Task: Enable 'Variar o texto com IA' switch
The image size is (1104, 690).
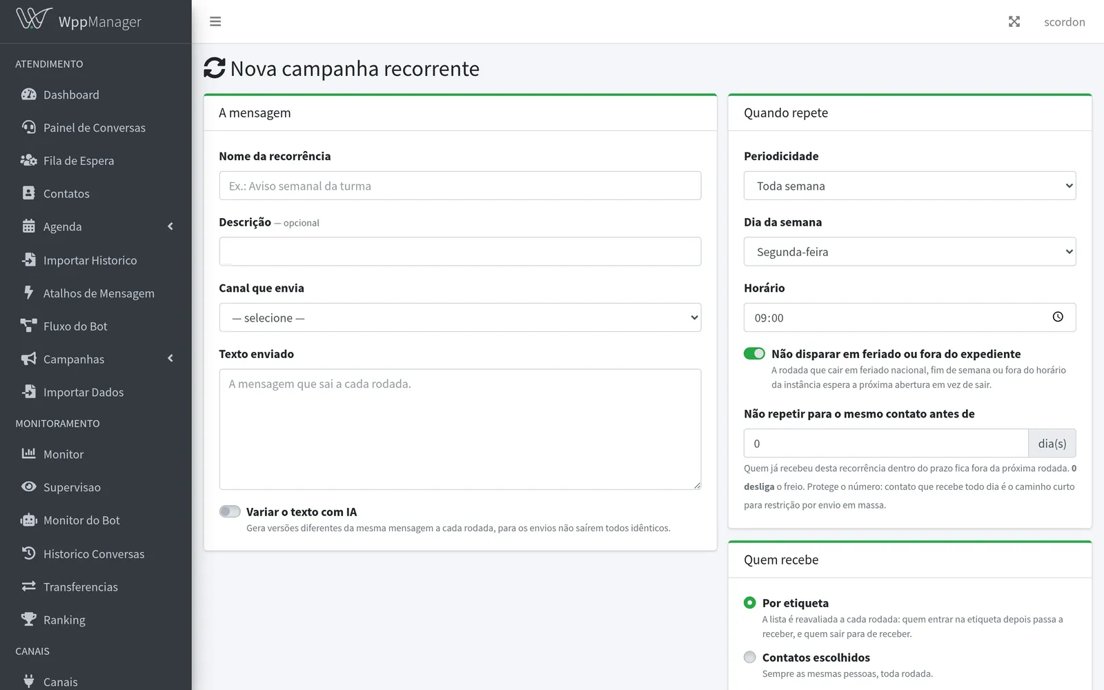Action: click(230, 511)
